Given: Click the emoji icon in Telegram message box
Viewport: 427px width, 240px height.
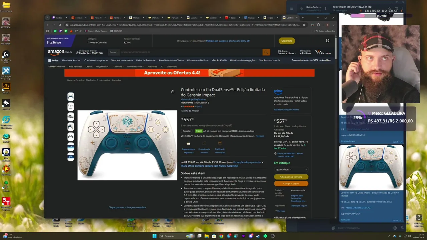Looking at the screenshot, I should [x=395, y=228].
